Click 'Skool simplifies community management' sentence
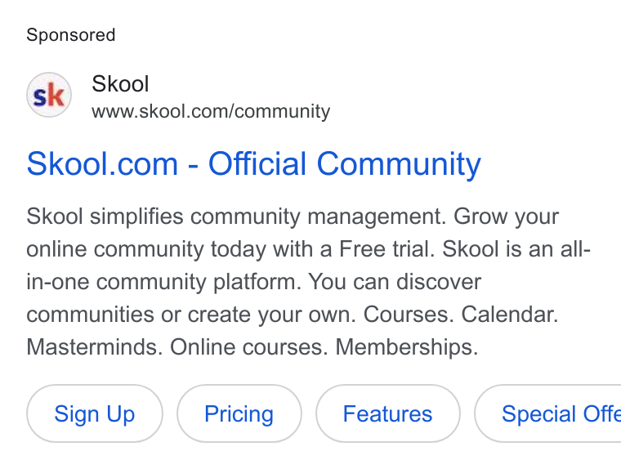Image resolution: width=621 pixels, height=469 pixels. click(x=236, y=217)
